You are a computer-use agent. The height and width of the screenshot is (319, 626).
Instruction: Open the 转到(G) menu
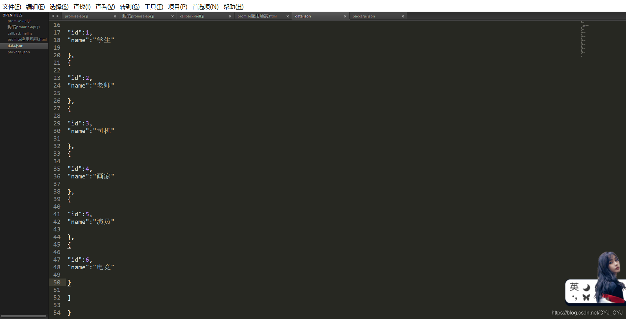click(130, 7)
